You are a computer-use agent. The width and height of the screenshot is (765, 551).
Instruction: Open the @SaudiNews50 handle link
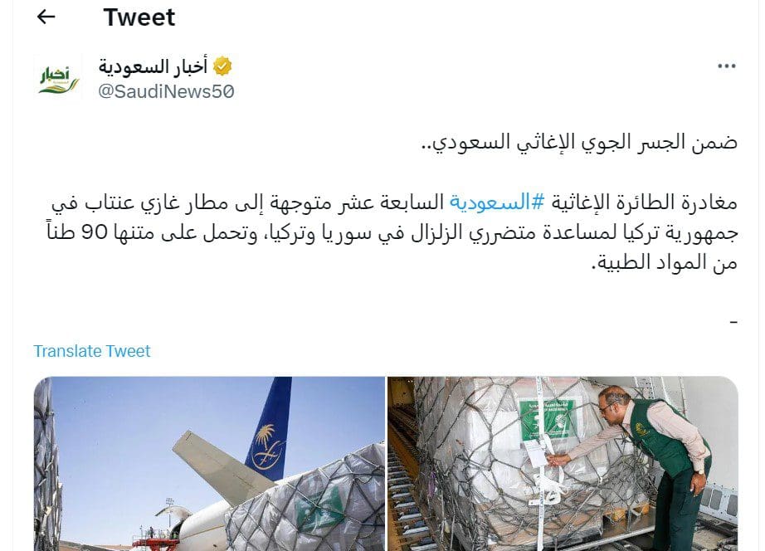coord(167,91)
